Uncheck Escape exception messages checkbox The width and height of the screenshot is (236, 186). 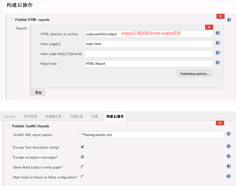(82, 157)
